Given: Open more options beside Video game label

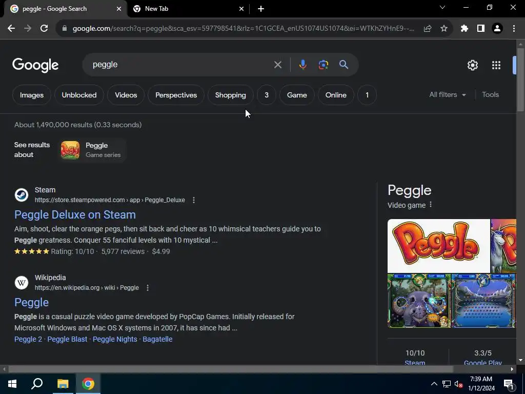Looking at the screenshot, I should (x=431, y=205).
